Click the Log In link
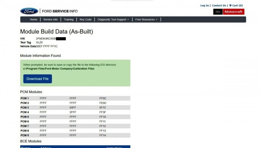 [x=204, y=5]
